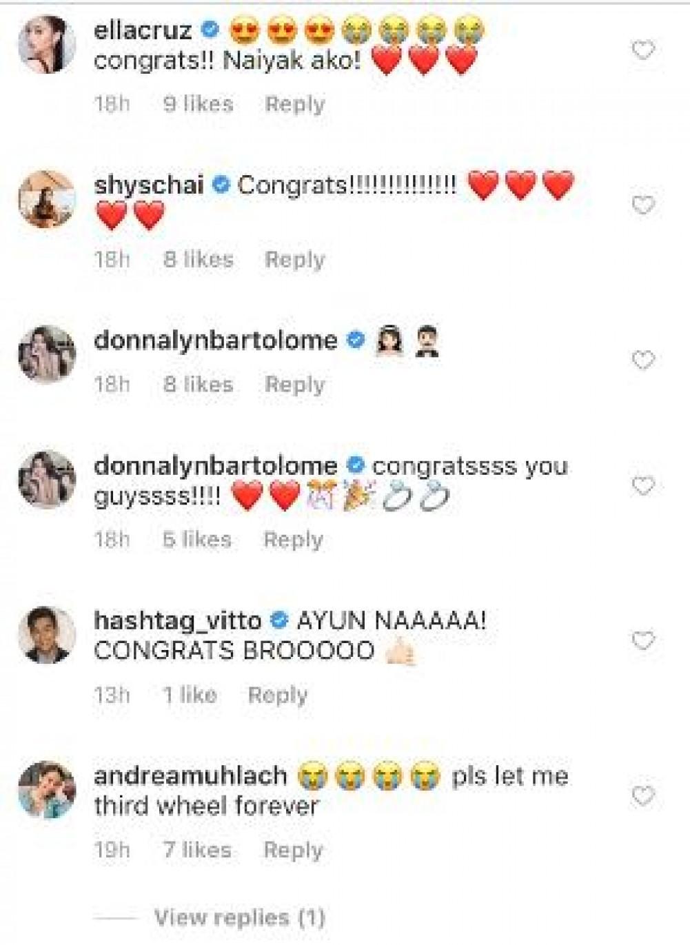Reply to ellacruz's comment
690x945 pixels.
click(x=294, y=105)
